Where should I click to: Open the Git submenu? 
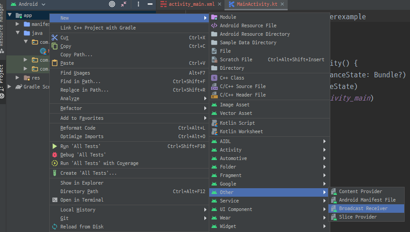129,218
